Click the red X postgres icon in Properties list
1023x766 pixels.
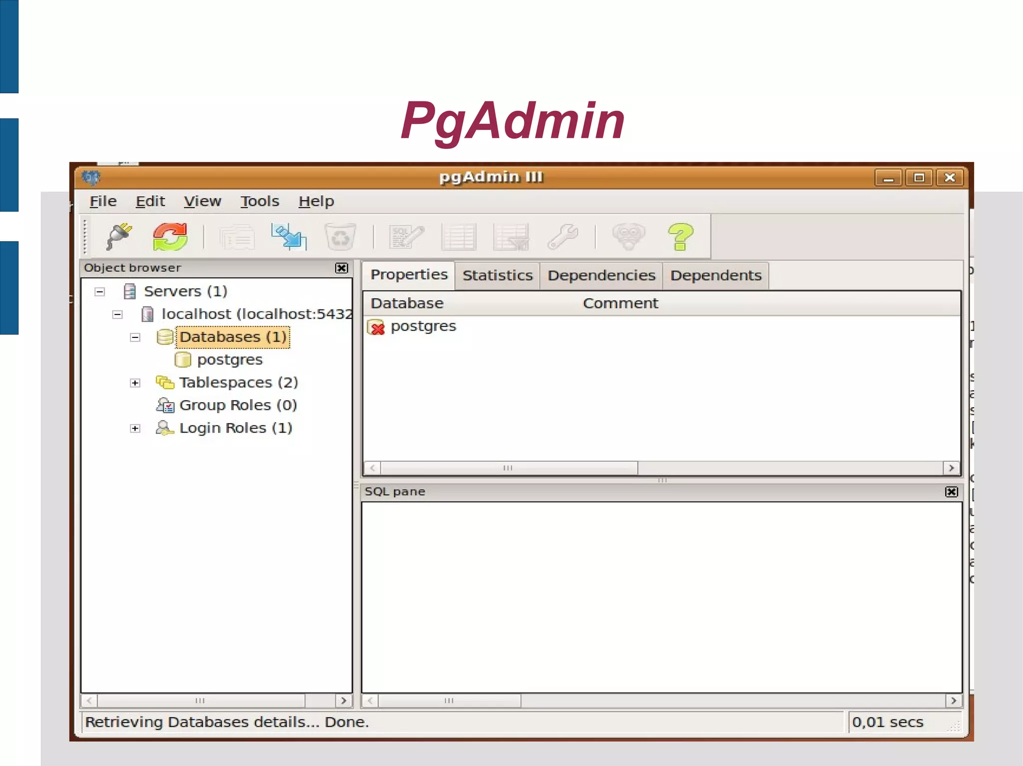point(377,327)
